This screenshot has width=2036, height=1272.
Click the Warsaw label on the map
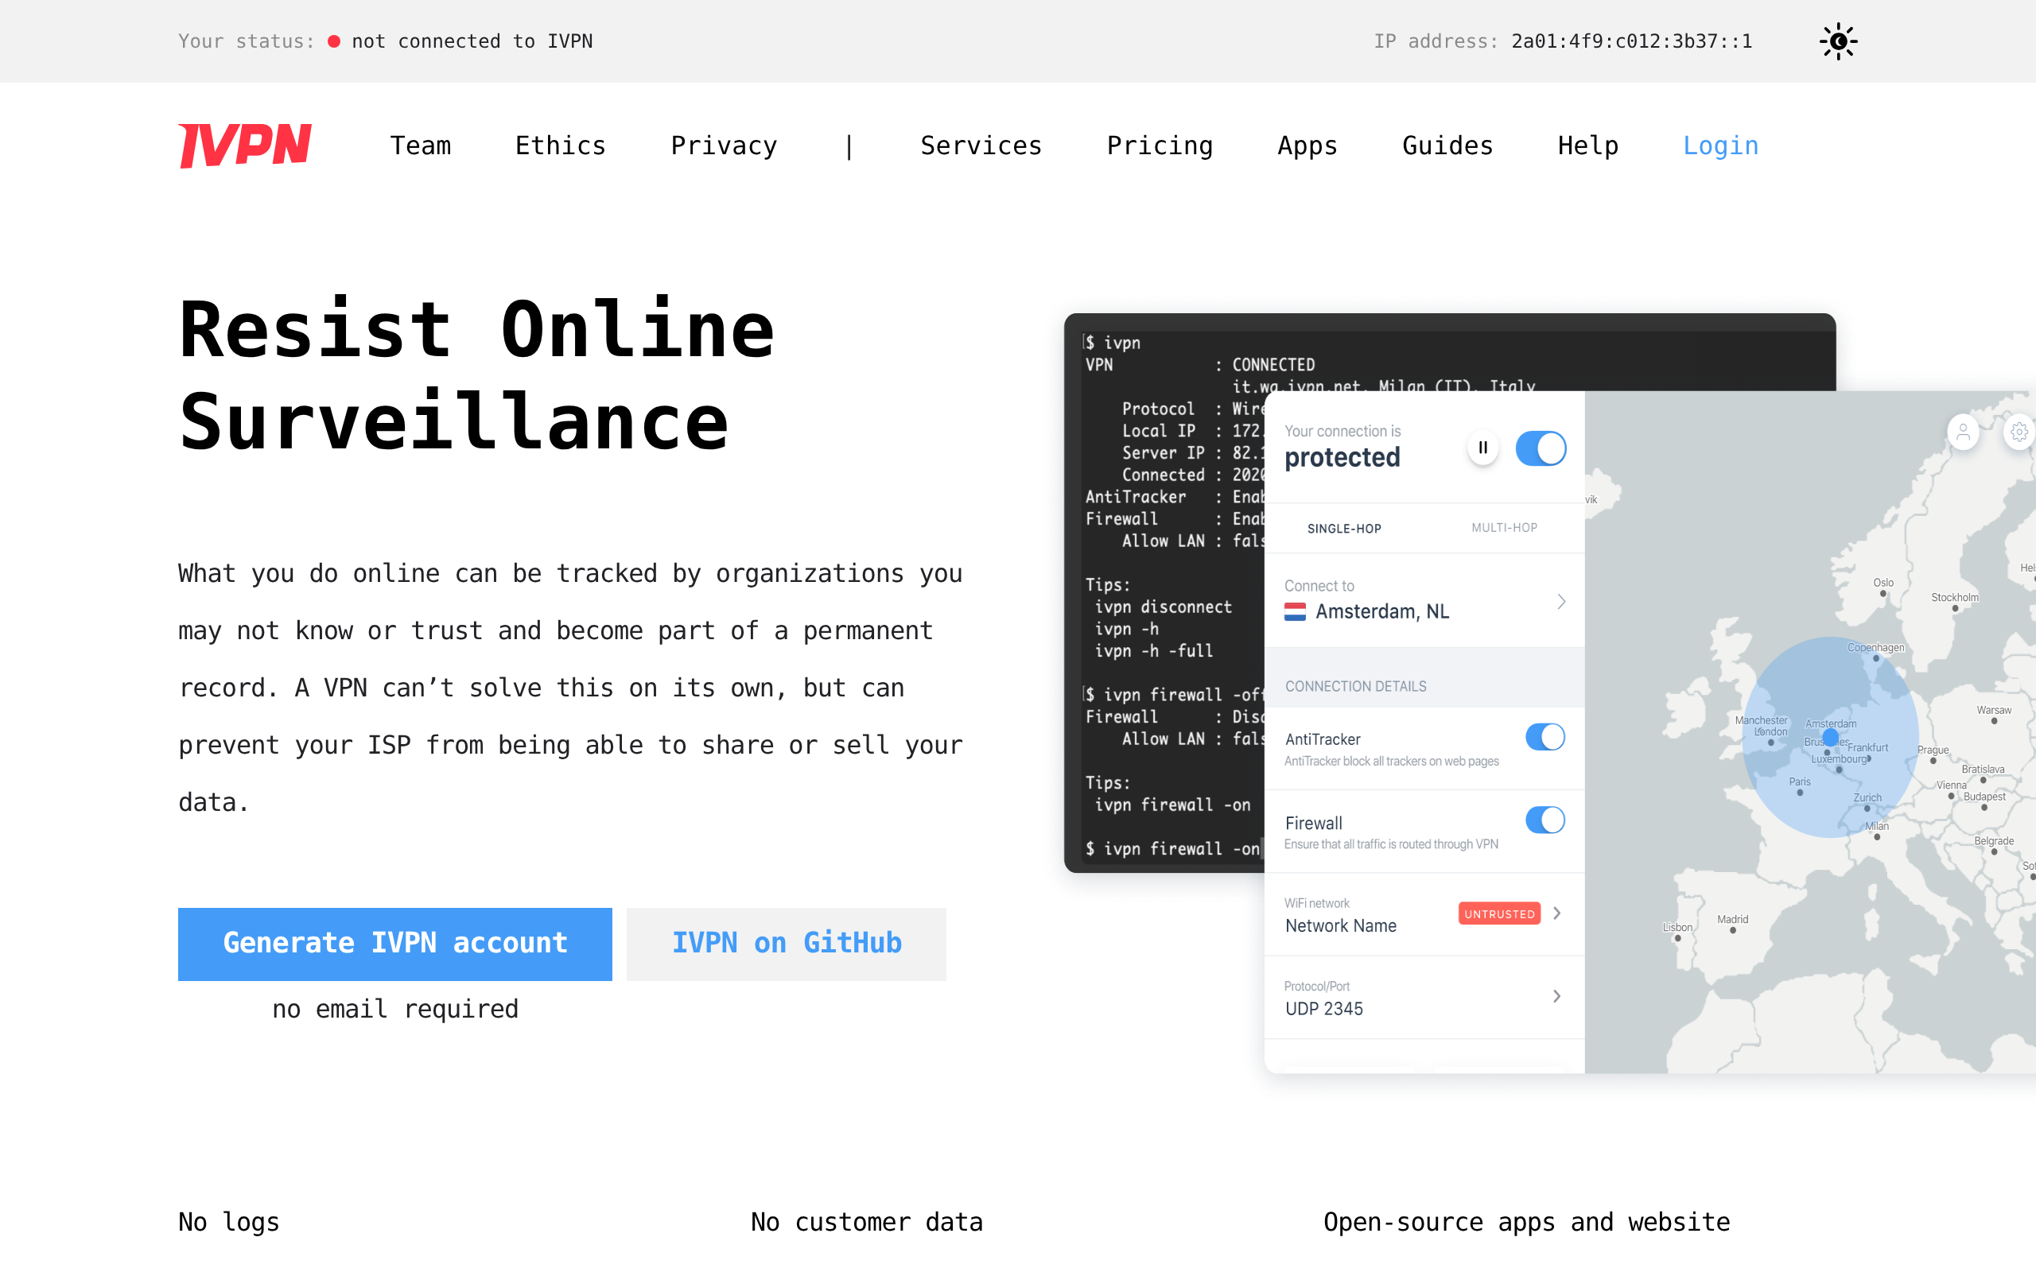1994,710
